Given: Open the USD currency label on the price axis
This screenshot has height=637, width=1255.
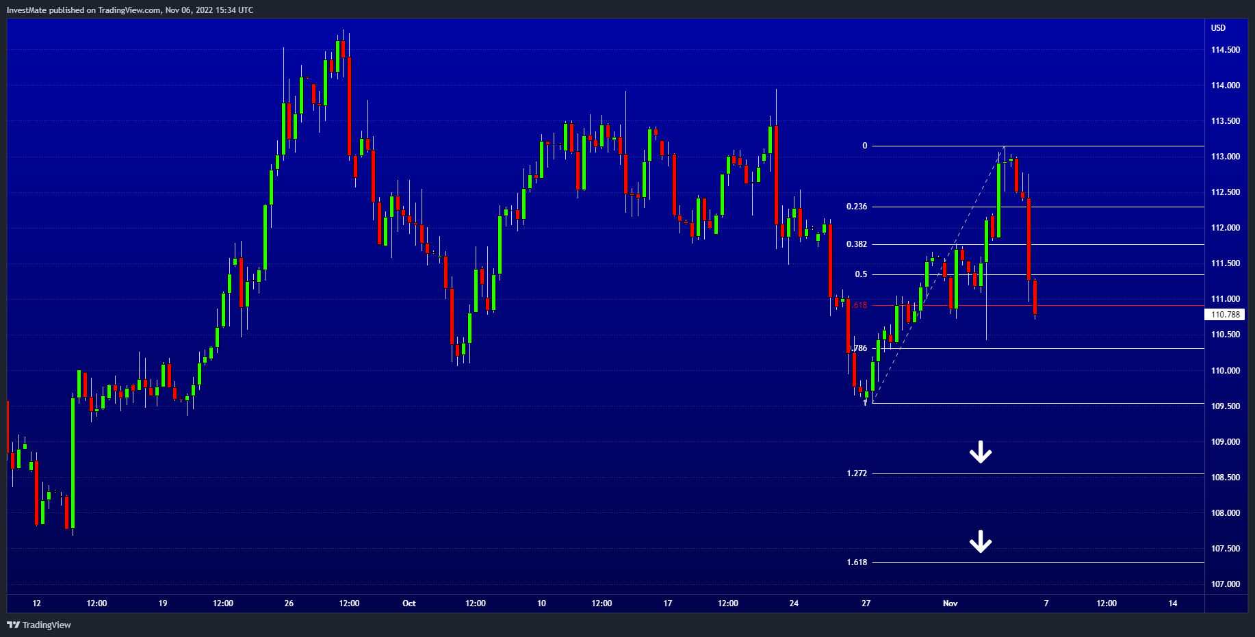Looking at the screenshot, I should click(x=1218, y=28).
